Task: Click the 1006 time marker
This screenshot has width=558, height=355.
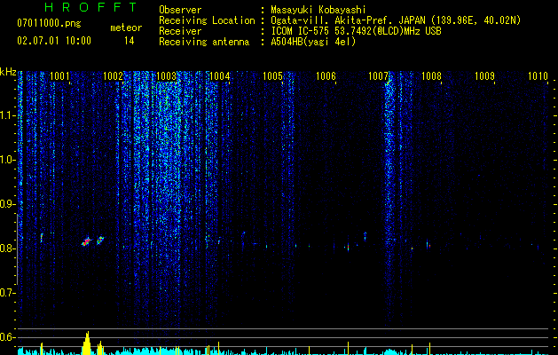Action: (x=326, y=76)
